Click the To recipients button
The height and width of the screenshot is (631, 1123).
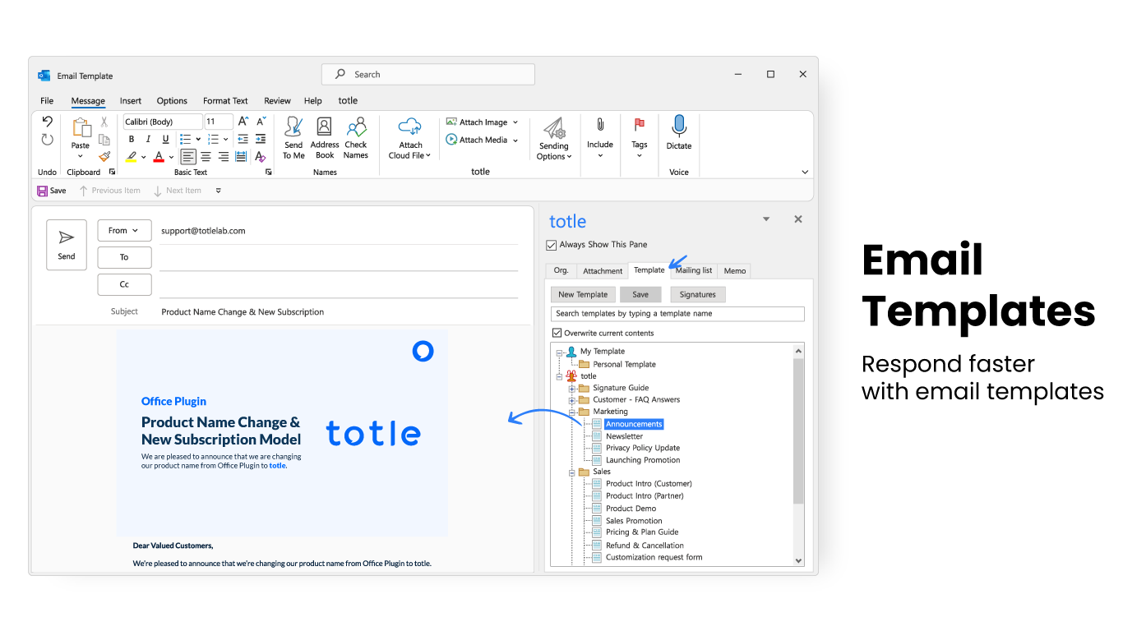point(124,257)
